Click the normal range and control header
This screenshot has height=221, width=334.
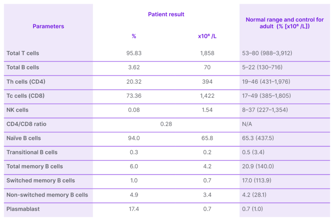coord(285,23)
